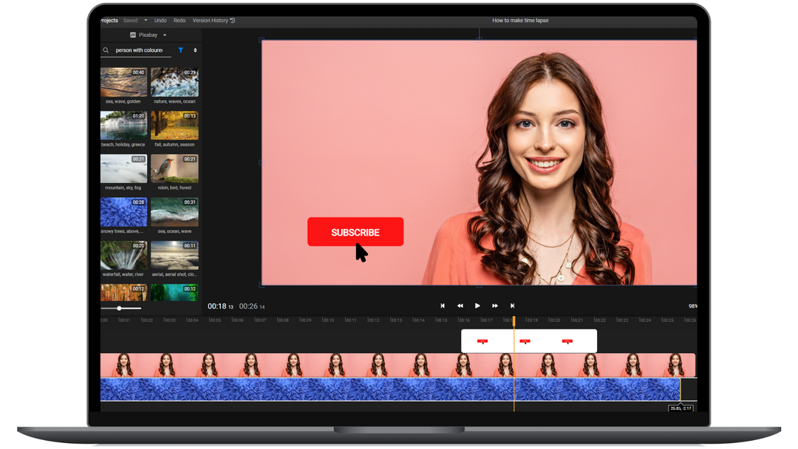Select the 'sea, wave, golden' video thumbnail
The width and height of the screenshot is (798, 449).
click(x=123, y=83)
